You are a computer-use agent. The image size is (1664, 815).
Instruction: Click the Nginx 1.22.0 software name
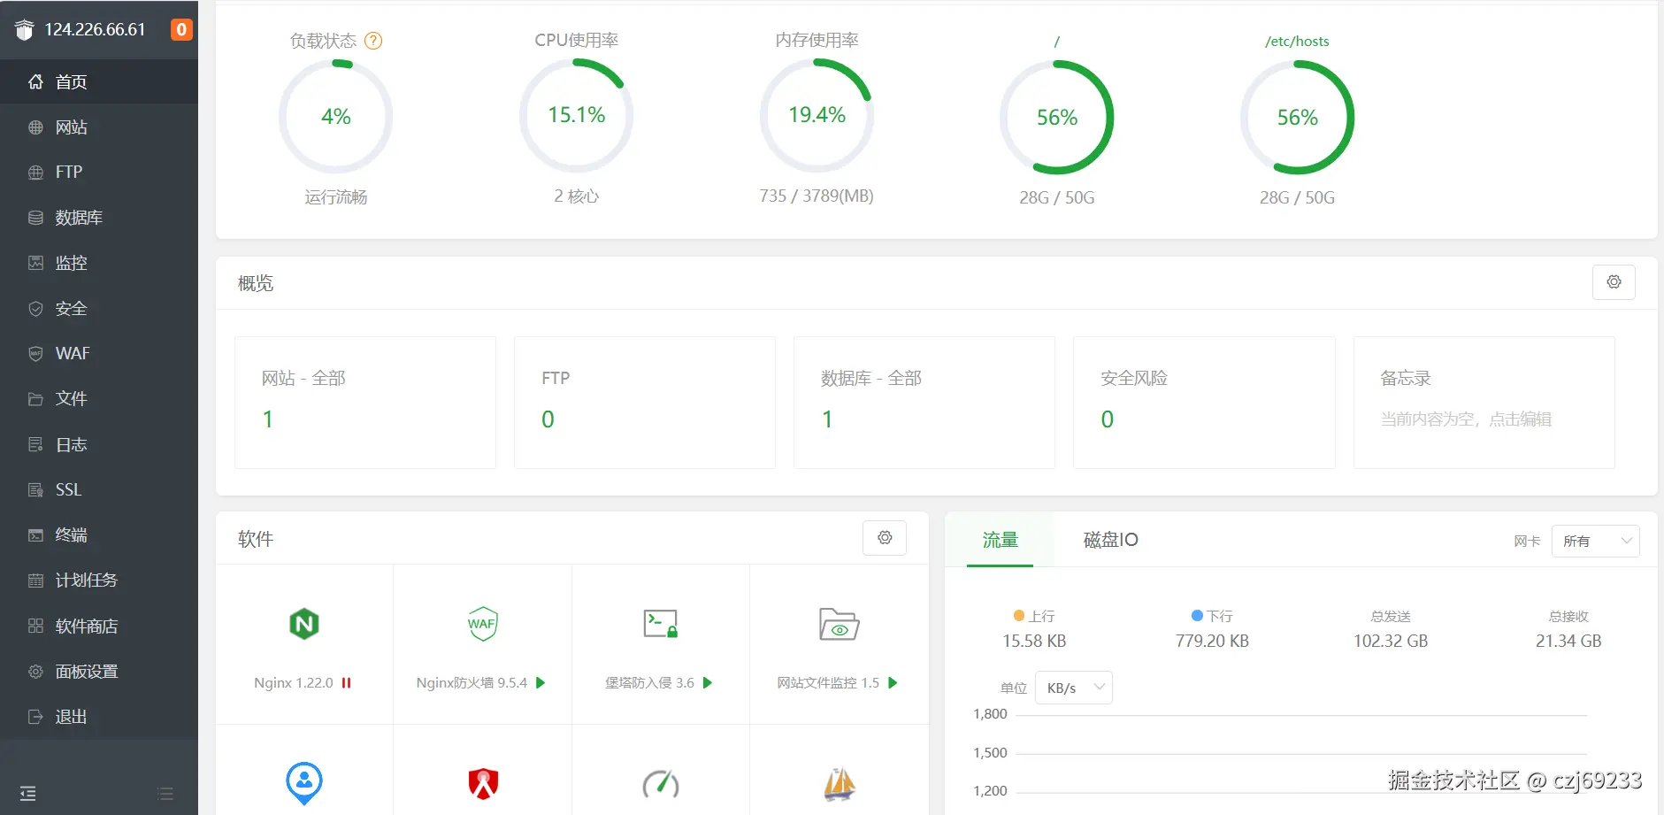tap(294, 683)
